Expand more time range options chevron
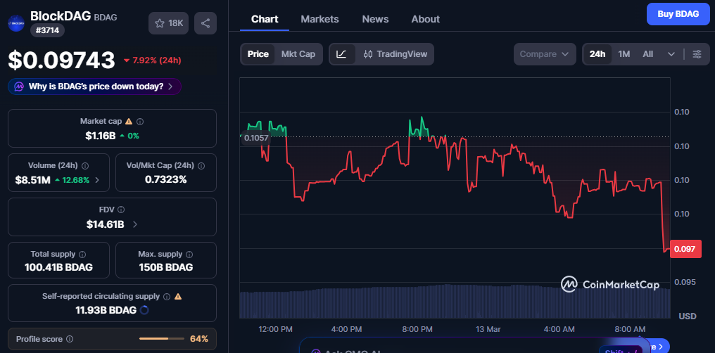This screenshot has width=715, height=353. click(671, 54)
